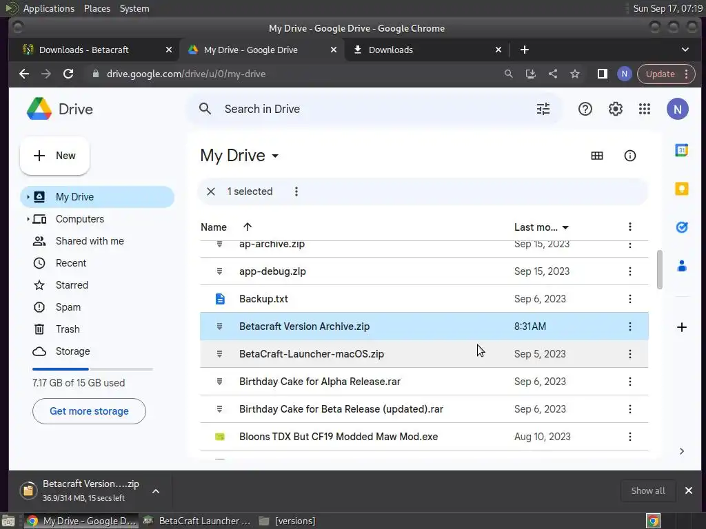Open more actions for the selected item
Image resolution: width=706 pixels, height=529 pixels.
click(x=296, y=191)
